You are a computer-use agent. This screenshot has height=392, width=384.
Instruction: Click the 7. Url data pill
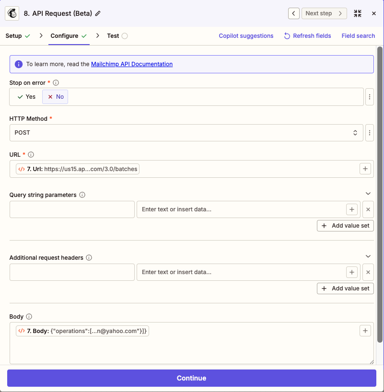tap(78, 169)
